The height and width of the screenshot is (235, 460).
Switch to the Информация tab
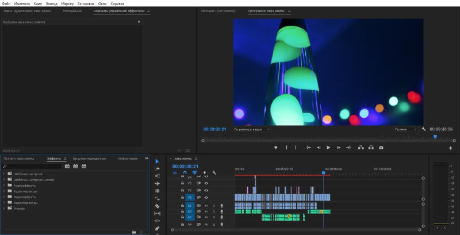128,159
